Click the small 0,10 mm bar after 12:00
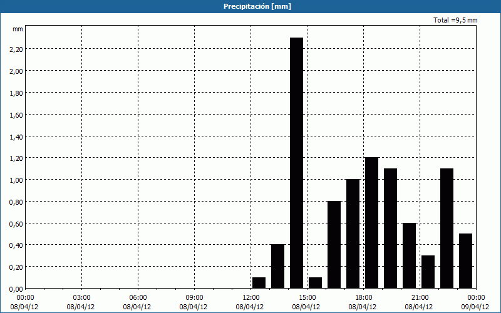This screenshot has width=501, height=313. (x=259, y=283)
